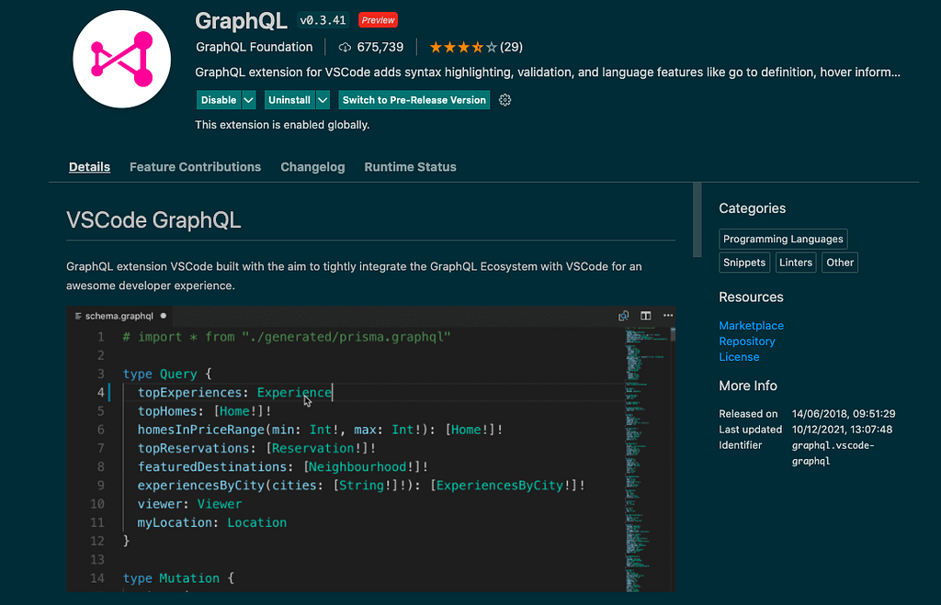Click the VSCode GraphQL heading
The width and height of the screenshot is (941, 605).
[x=153, y=220]
